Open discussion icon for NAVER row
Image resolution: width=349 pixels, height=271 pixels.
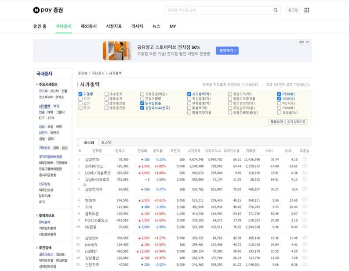pos(305,244)
